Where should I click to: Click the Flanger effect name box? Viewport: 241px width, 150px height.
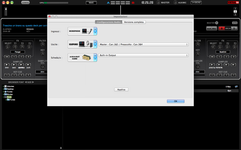coord(18,52)
